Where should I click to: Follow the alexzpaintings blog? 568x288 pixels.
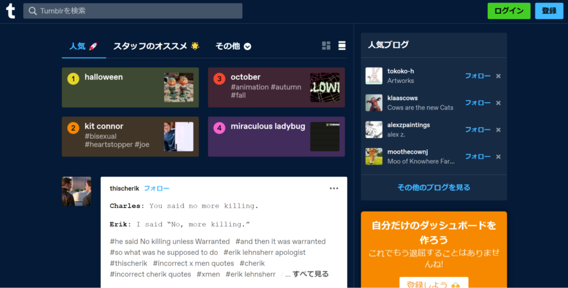pos(477,130)
